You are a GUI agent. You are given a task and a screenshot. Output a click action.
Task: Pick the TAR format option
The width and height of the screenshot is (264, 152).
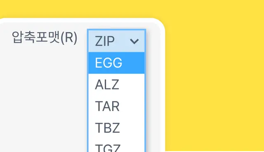116,106
